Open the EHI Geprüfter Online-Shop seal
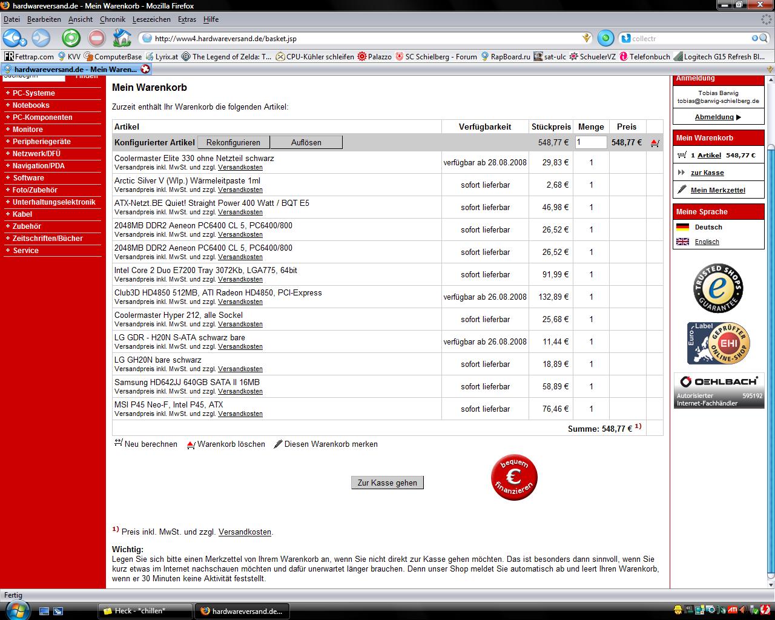775x620 pixels. [x=718, y=343]
